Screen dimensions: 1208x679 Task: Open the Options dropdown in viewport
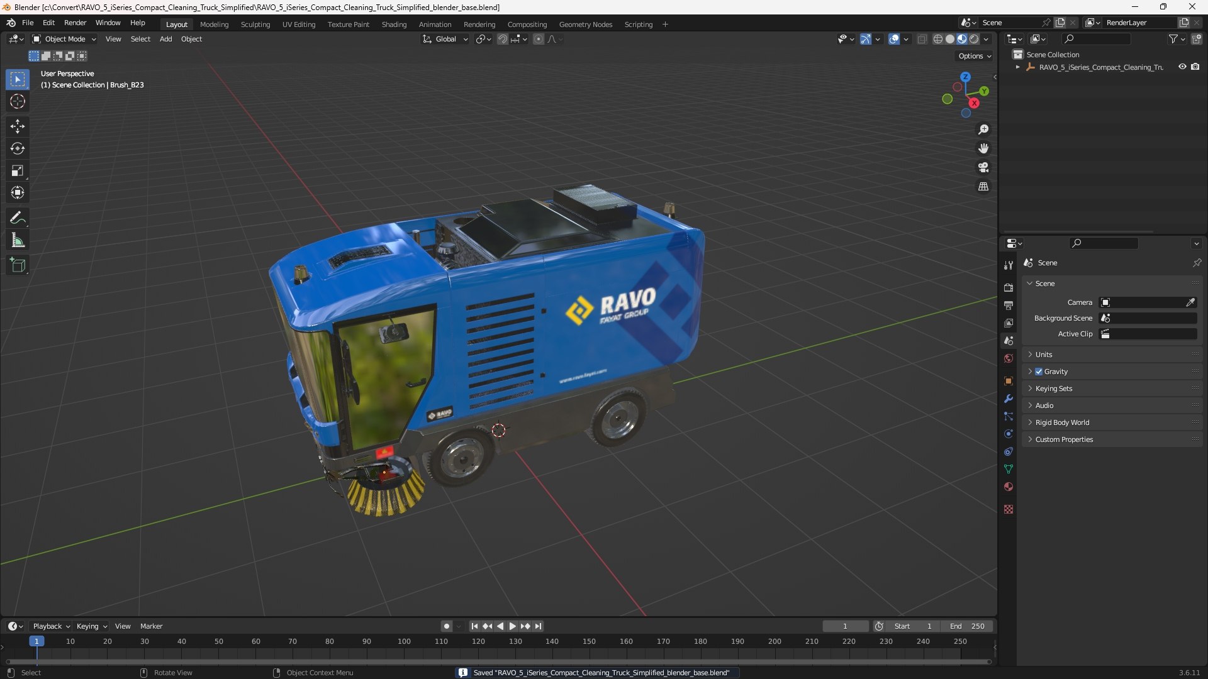[975, 56]
